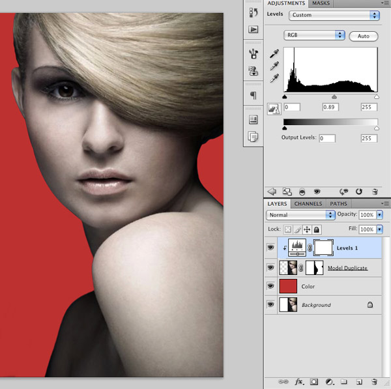Click the add layer mask icon
Viewport: 391px width, 389px height.
(x=314, y=382)
